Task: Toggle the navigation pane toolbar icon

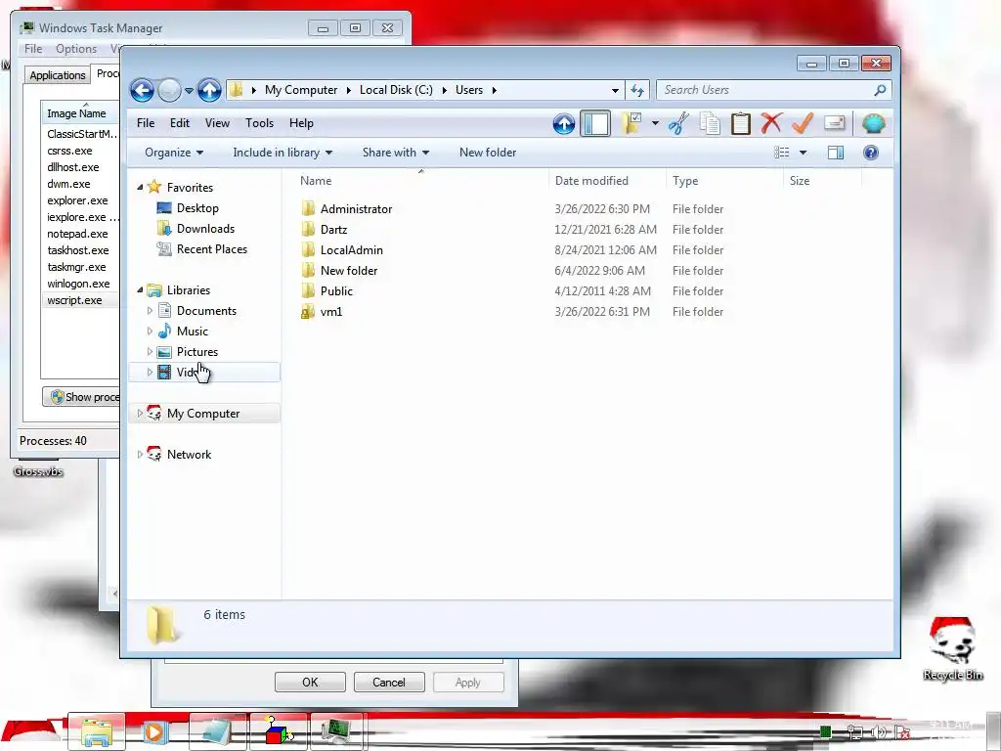Action: click(595, 123)
